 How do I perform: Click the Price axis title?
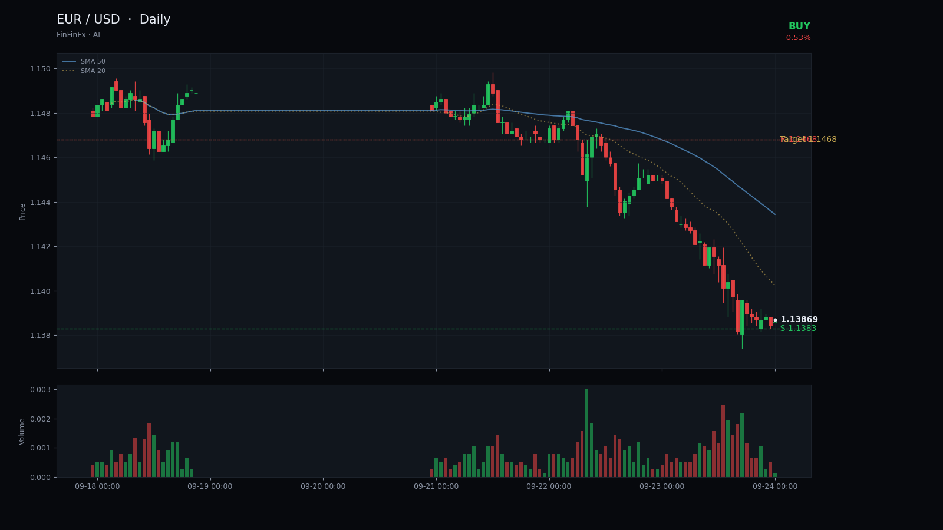pos(22,211)
